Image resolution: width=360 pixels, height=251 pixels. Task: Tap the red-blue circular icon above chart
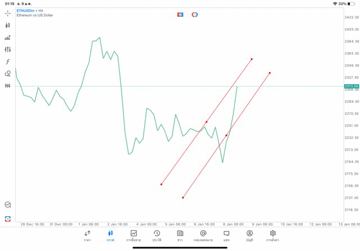tap(195, 15)
